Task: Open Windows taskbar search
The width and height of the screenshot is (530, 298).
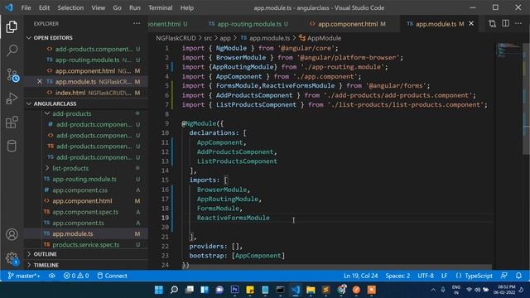Action: click(174, 290)
